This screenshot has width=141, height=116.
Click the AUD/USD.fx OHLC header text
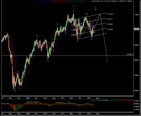(112, 1)
